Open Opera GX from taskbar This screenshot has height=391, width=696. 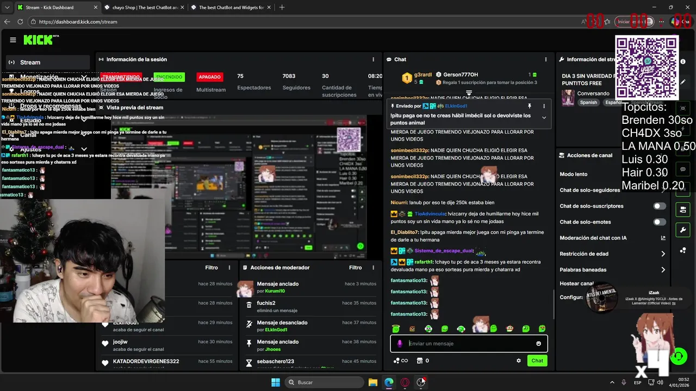tap(405, 382)
